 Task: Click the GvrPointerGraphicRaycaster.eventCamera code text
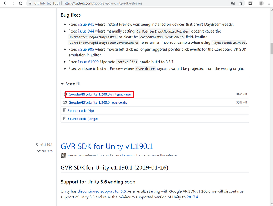104,43
